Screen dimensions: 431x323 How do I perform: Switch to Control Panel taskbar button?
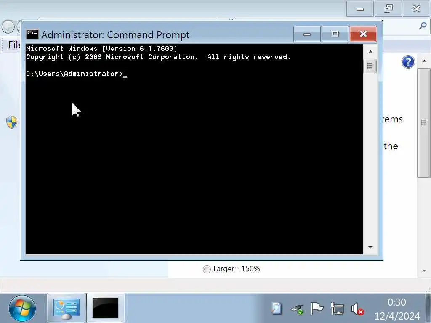(66, 308)
